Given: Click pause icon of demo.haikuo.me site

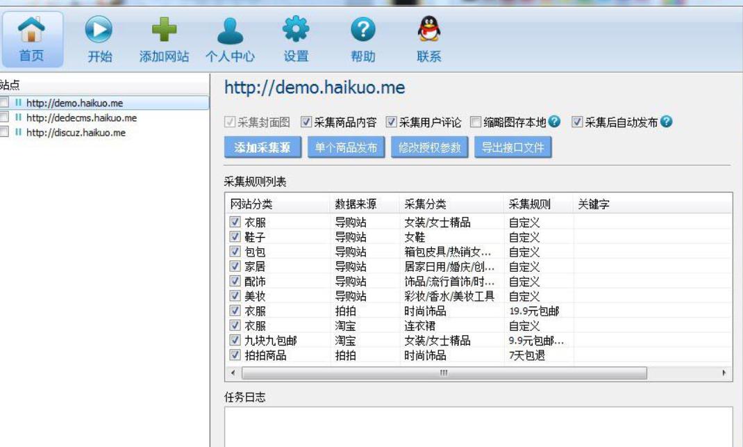Looking at the screenshot, I should tap(18, 102).
